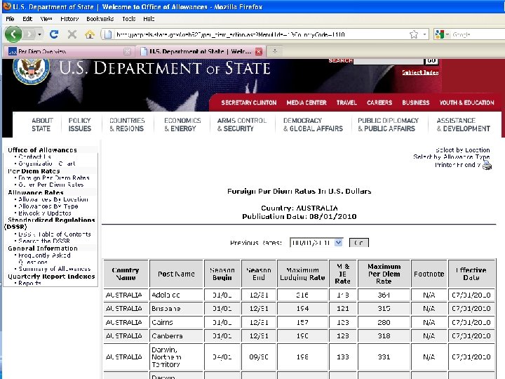Open the File menu
This screenshot has height=379, width=505.
[x=10, y=19]
